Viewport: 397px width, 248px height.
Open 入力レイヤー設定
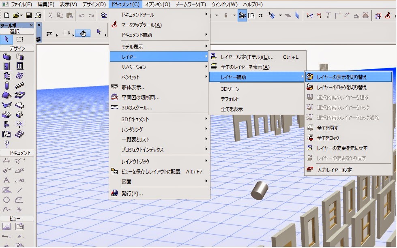348,170
